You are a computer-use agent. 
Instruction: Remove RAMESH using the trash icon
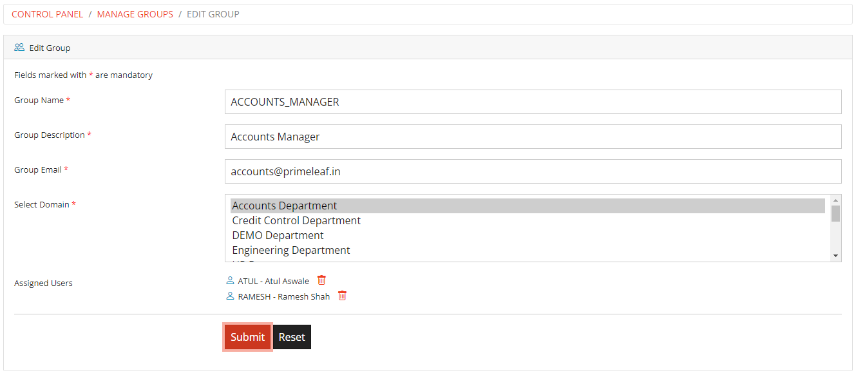342,296
